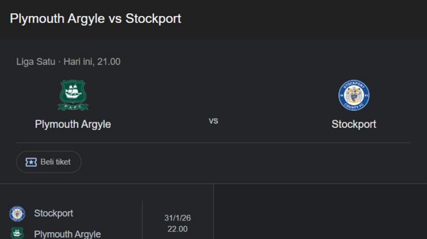Select small Plymouth Argyle crest in fixture row
This screenshot has height=239, width=427.
(17, 234)
